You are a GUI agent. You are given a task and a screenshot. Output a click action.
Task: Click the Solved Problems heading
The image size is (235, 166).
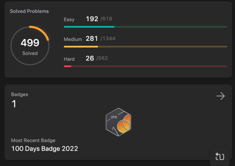tap(29, 11)
